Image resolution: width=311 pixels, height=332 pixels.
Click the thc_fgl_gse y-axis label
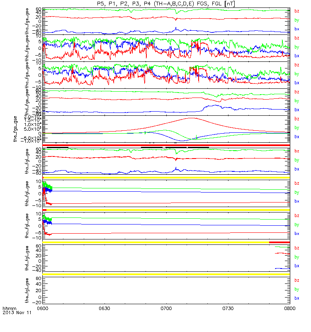27,226
